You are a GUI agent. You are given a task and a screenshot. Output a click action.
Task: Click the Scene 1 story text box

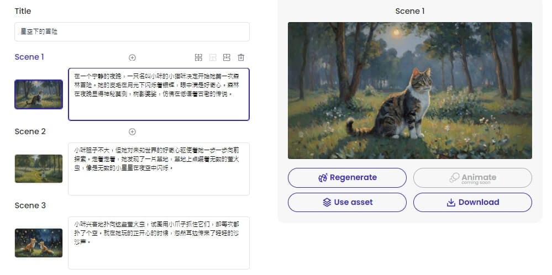(x=159, y=94)
